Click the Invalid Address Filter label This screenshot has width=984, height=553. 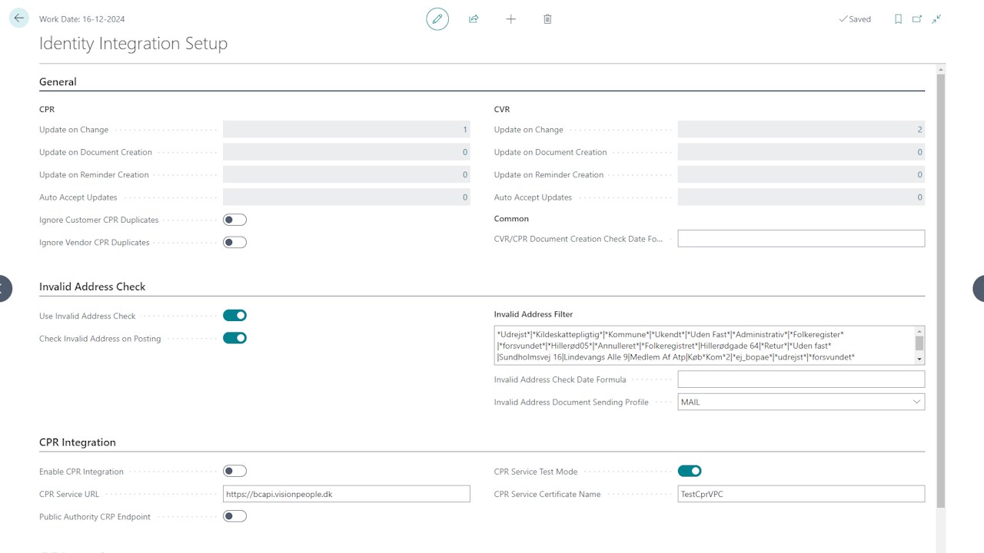534,314
